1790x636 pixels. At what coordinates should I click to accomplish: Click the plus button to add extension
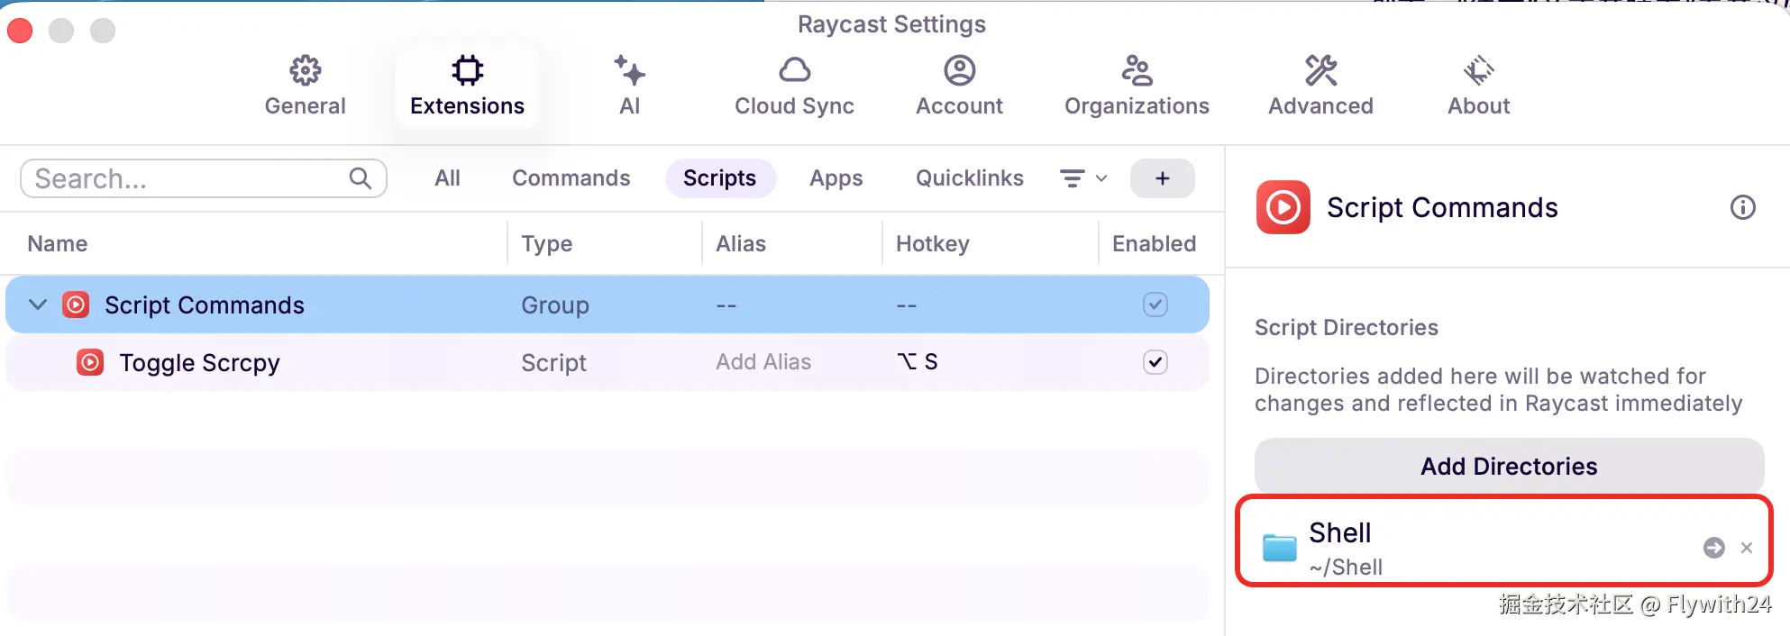point(1162,178)
